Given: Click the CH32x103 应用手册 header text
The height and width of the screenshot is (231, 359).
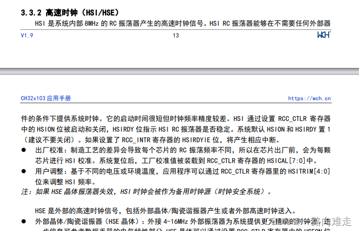Looking at the screenshot, I should pos(46,98).
